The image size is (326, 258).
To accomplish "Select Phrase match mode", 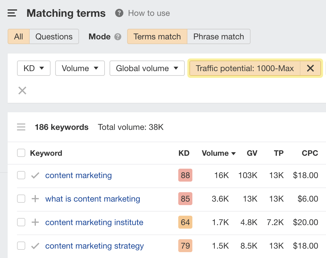I will pyautogui.click(x=219, y=37).
